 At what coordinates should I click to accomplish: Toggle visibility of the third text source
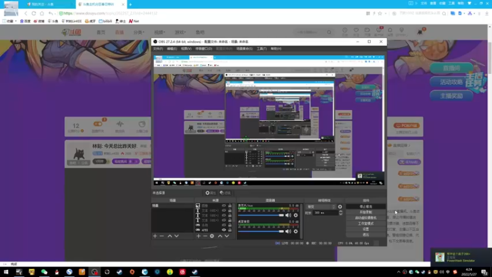[x=224, y=220]
